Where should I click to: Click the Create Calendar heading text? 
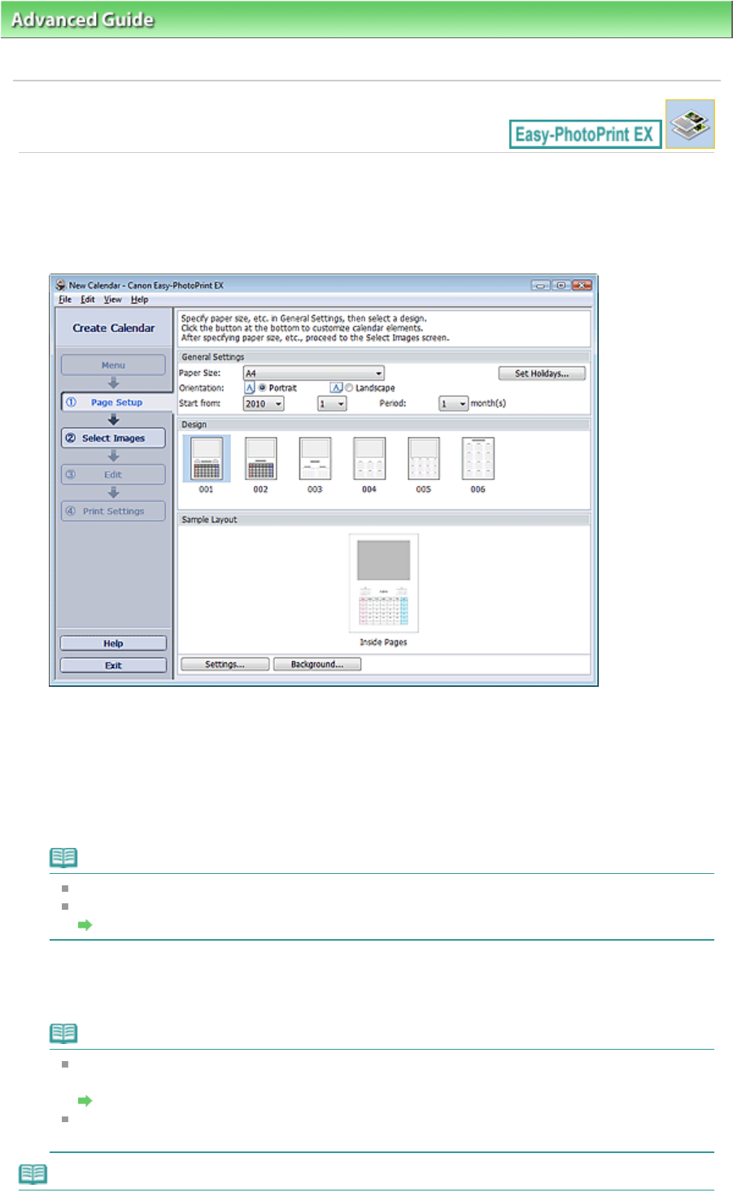point(114,328)
